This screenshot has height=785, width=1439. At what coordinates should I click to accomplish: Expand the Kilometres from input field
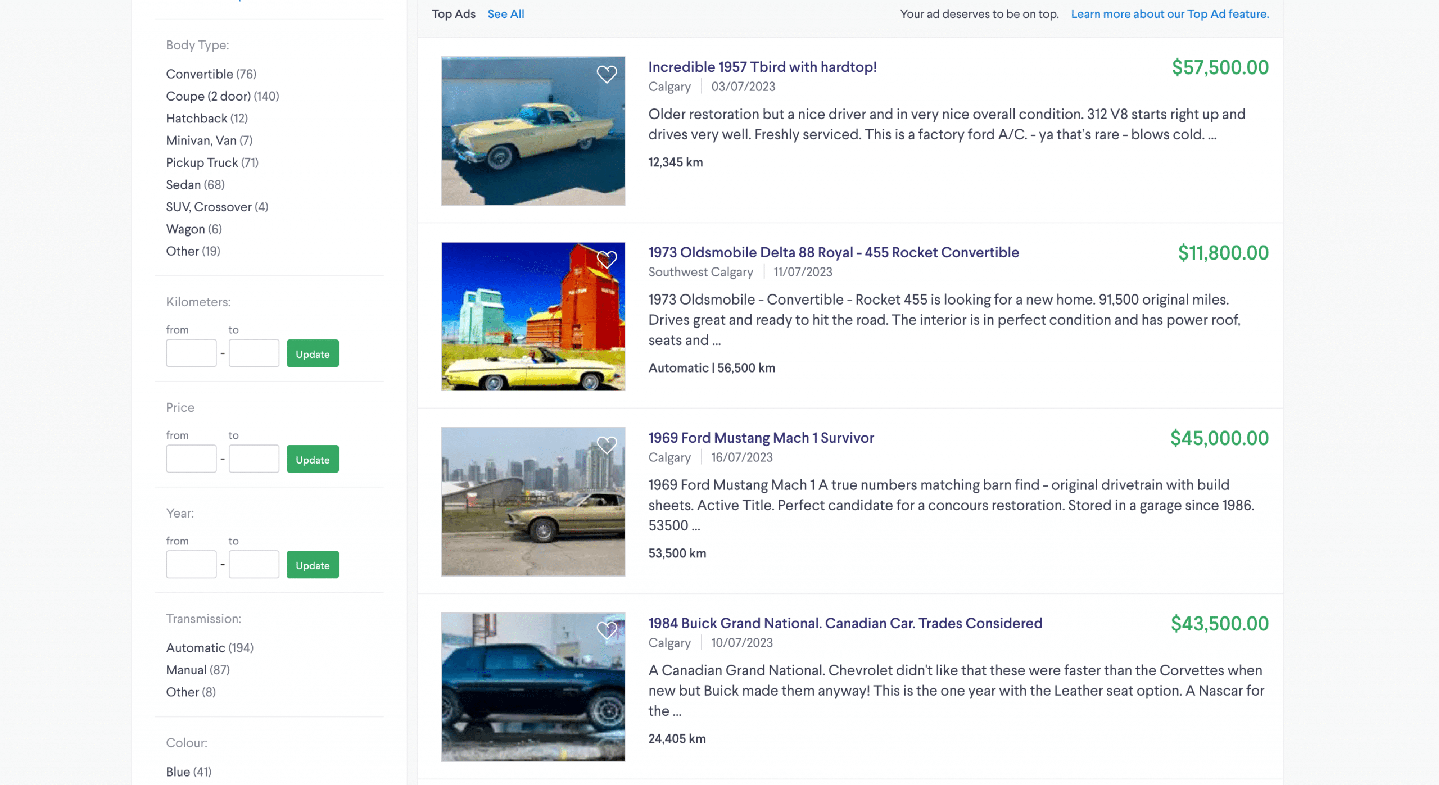point(192,352)
